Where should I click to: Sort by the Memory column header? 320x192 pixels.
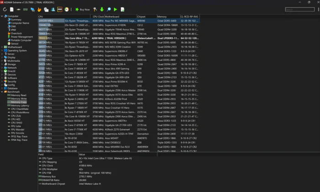(x=168, y=16)
